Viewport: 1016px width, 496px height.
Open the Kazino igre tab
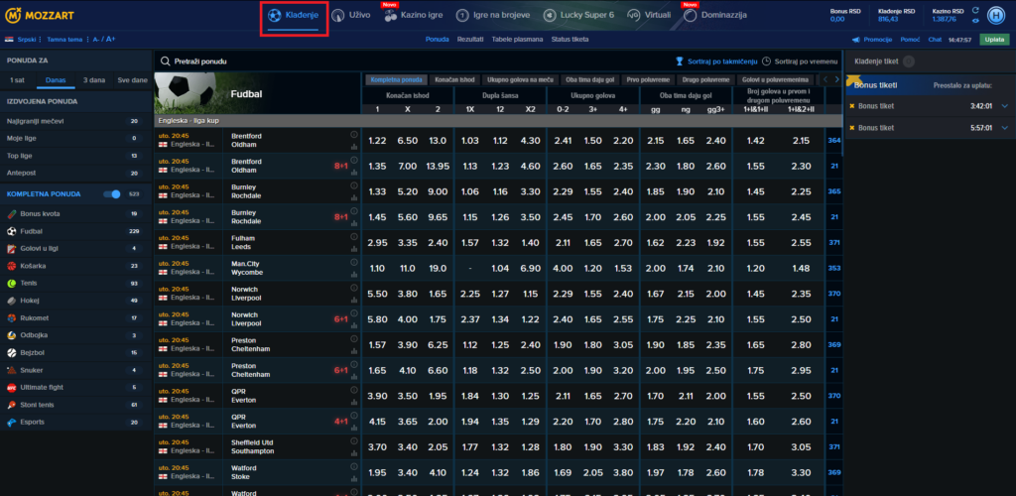414,15
